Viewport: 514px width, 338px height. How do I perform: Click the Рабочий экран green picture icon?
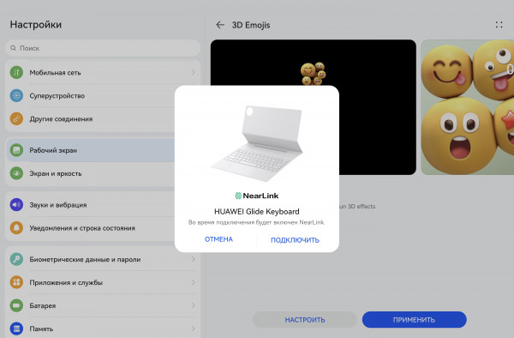16,150
